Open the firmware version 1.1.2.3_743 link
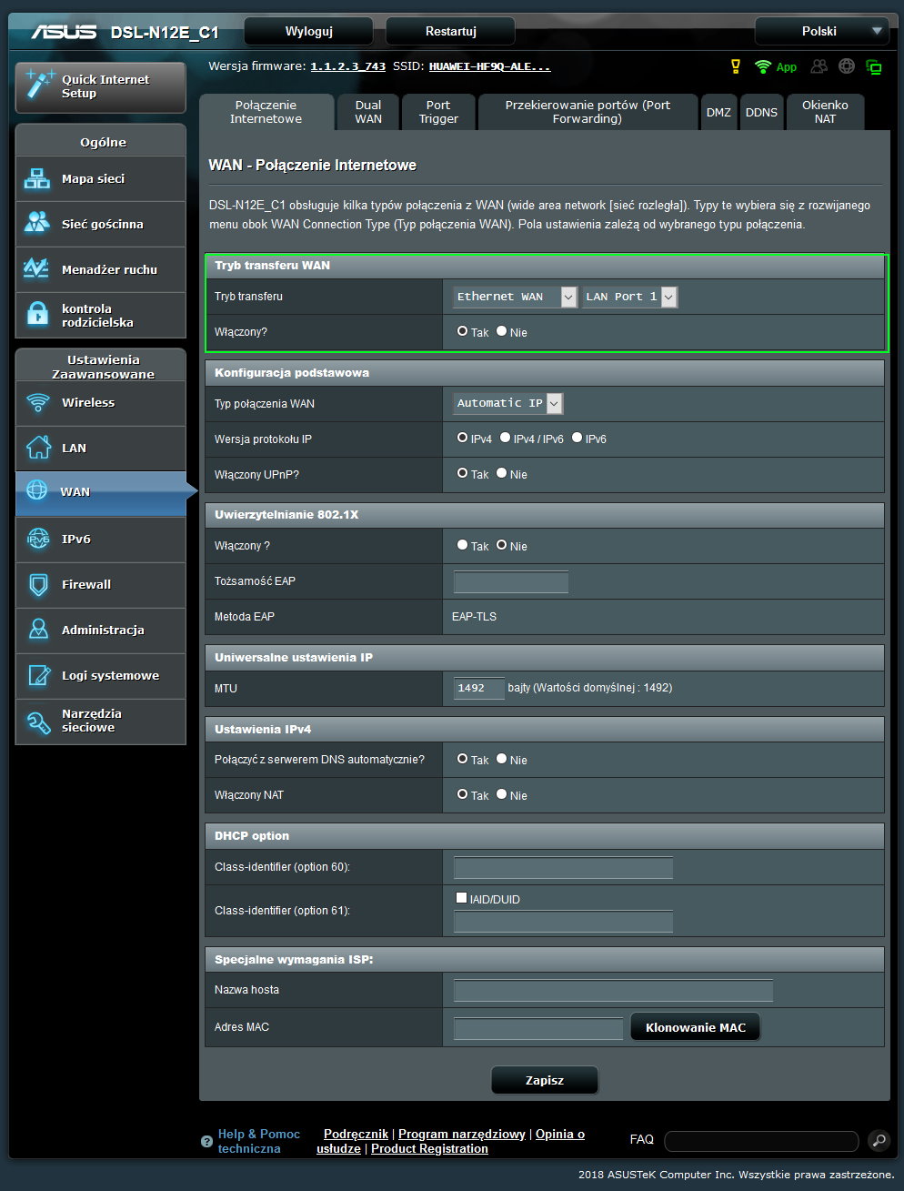The image size is (904, 1191). (347, 66)
